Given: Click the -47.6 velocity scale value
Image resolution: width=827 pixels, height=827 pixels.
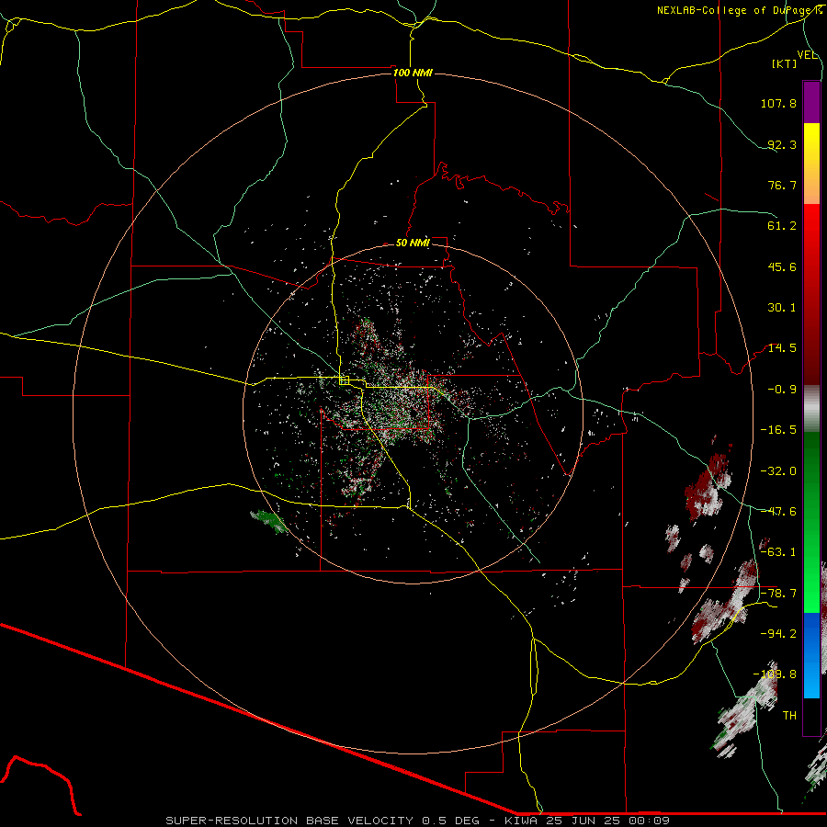Looking at the screenshot, I should (x=778, y=512).
